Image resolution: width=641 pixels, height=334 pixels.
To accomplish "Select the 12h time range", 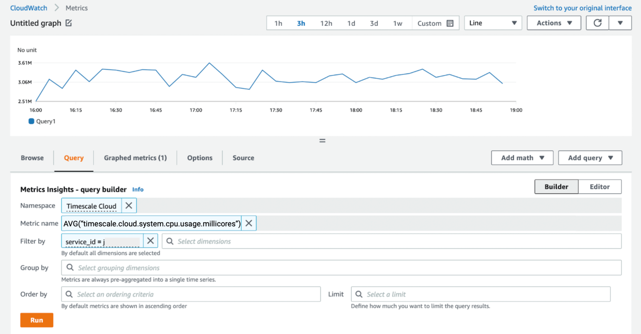I will (326, 23).
